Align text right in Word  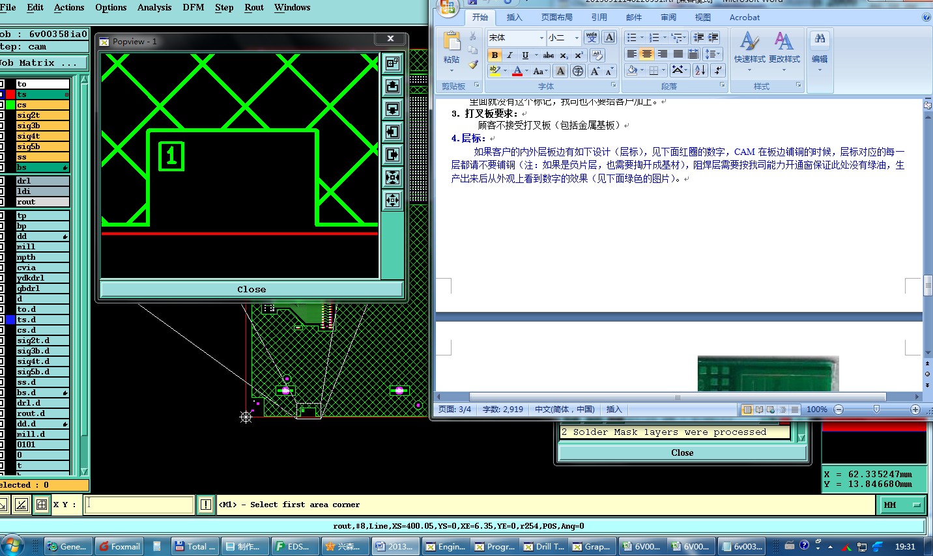pyautogui.click(x=662, y=54)
